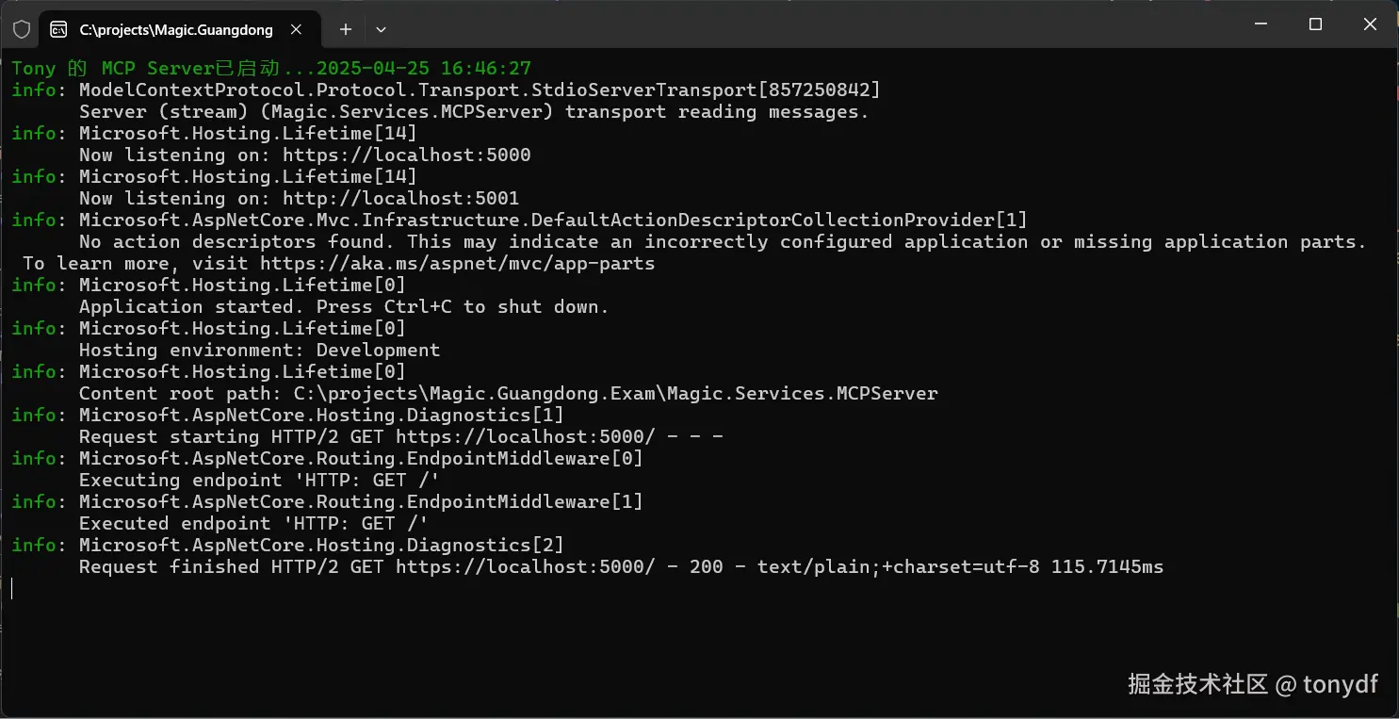Open the aka.ms/aspnet/mvc/app-parts link
1399x719 pixels.
[x=458, y=263]
